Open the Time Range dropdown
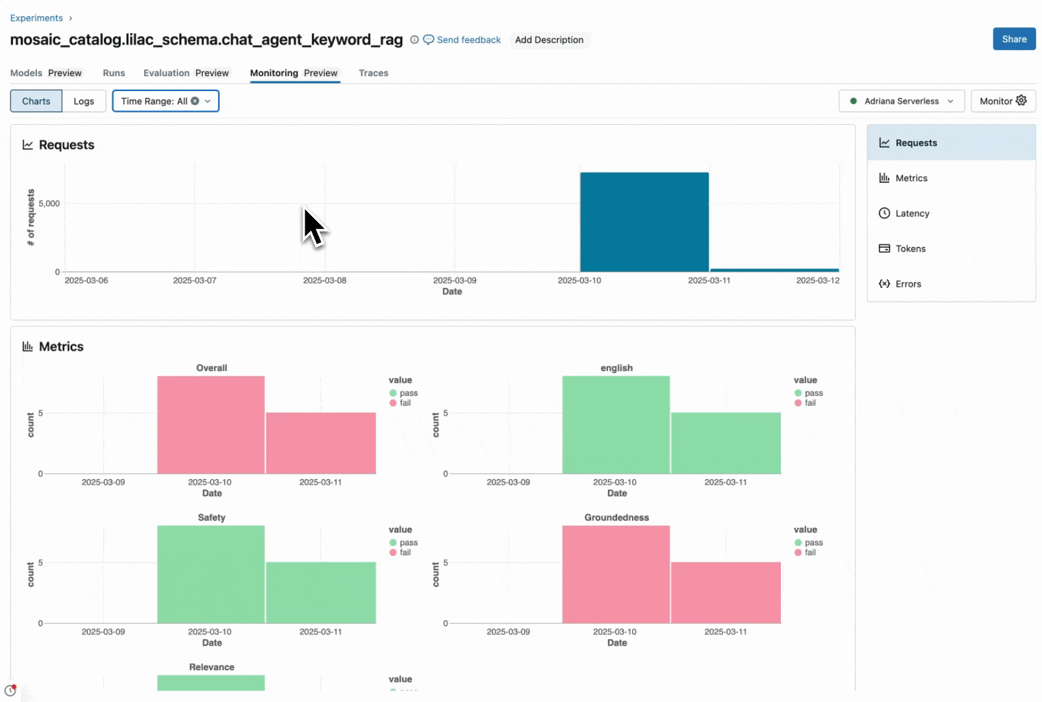The width and height of the screenshot is (1042, 702). 166,101
